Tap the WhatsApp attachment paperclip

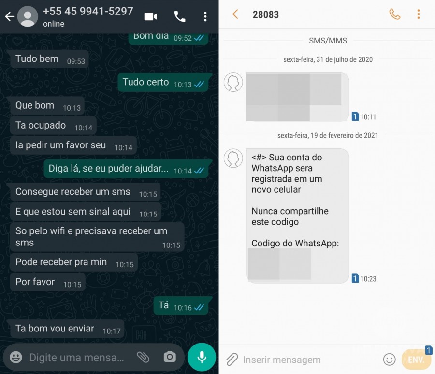click(143, 357)
